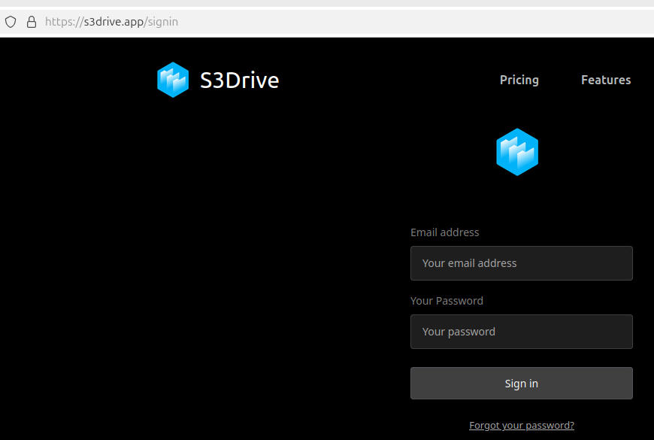654x440 pixels.
Task: Click the S3Drive hexagon logo in header
Action: point(173,80)
